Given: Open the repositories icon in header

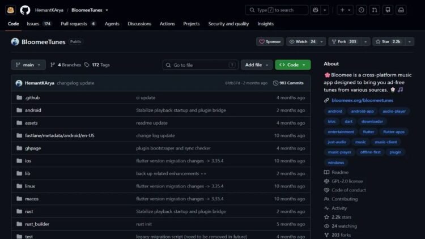Looking at the screenshot, I should click(x=388, y=10).
